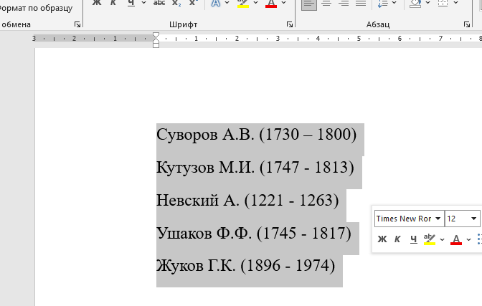Screen dimensions: 482x306
Task: Open borders dropdown arrow in the ribbon
Action: click(x=456, y=2)
